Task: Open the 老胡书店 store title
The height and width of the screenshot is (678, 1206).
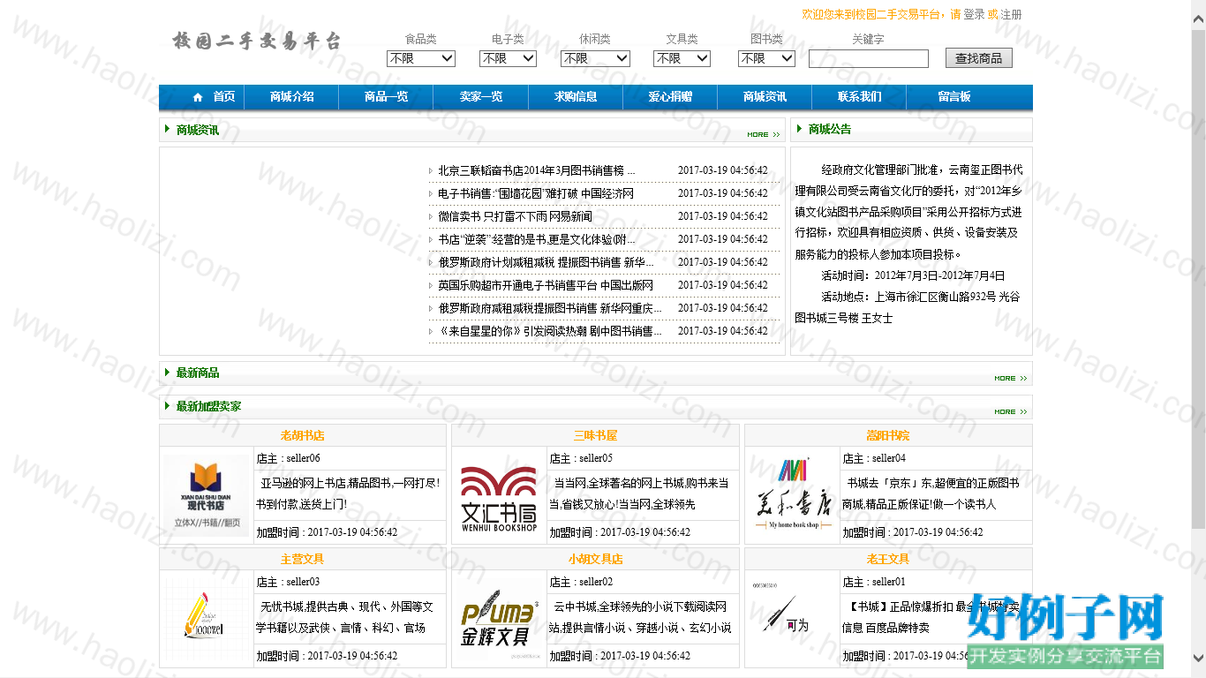Action: 303,436
